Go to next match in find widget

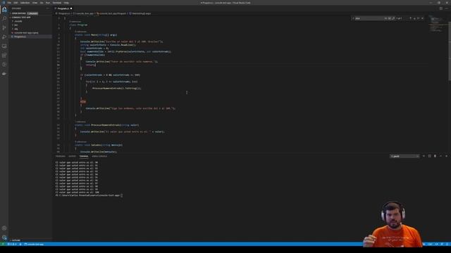click(414, 18)
